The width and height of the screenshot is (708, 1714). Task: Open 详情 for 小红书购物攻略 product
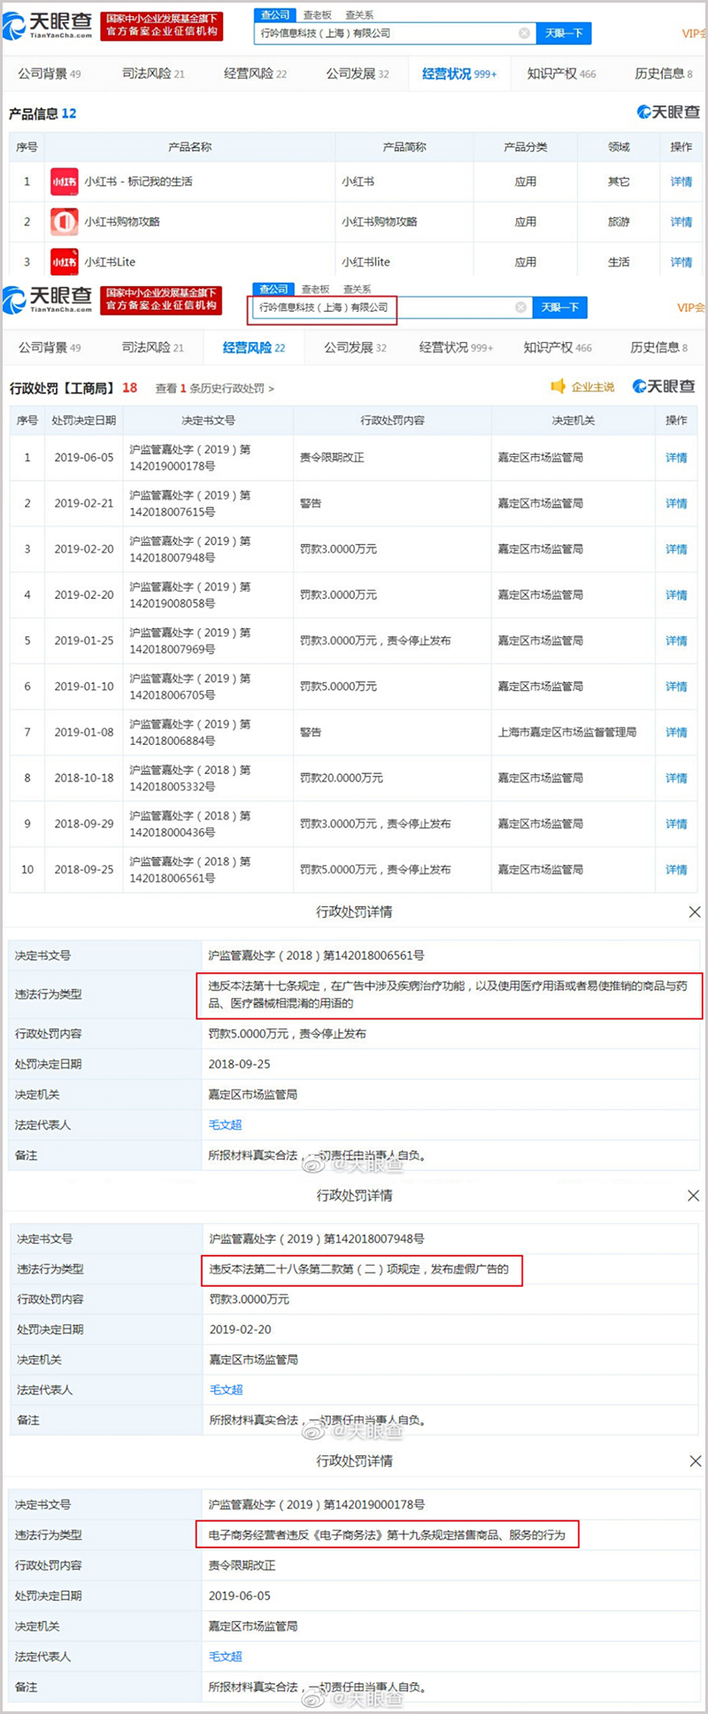(x=681, y=221)
